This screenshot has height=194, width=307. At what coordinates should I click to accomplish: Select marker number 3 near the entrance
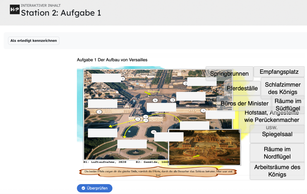173,100
